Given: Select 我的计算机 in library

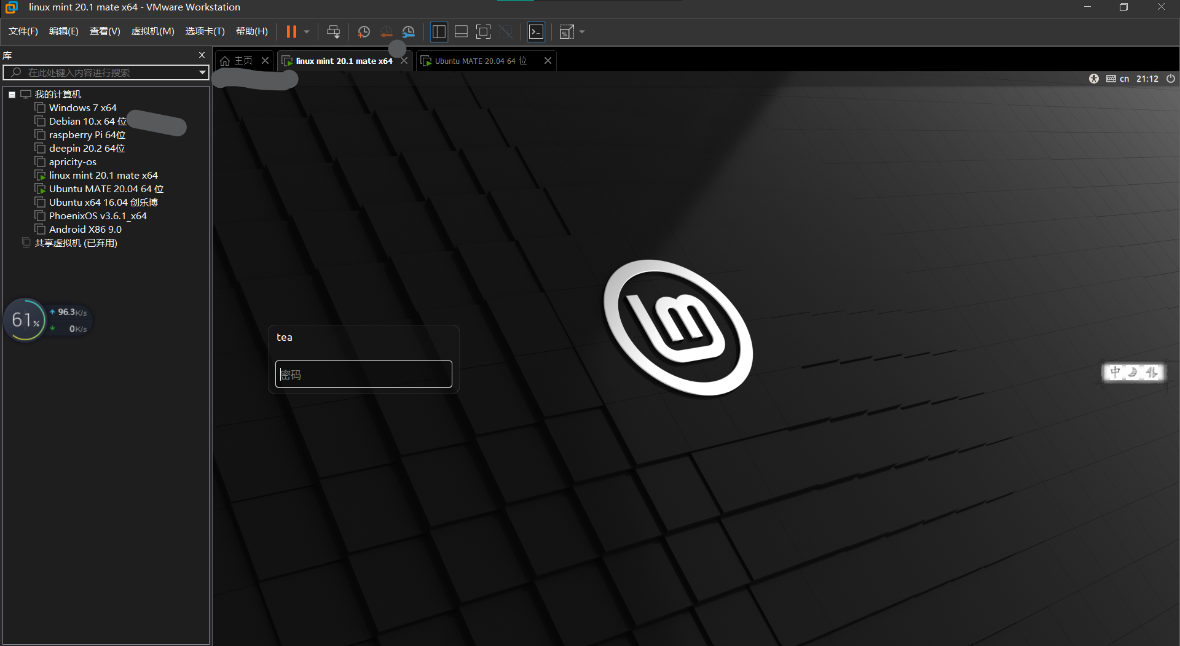Looking at the screenshot, I should tap(58, 95).
